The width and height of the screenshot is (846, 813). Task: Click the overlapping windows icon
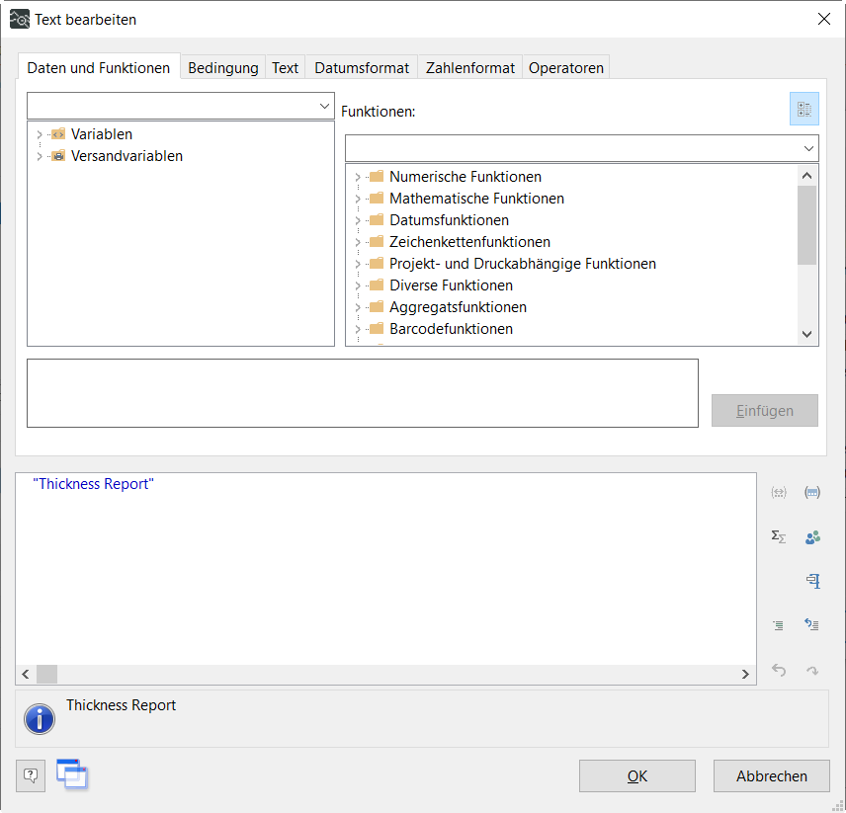[x=72, y=774]
